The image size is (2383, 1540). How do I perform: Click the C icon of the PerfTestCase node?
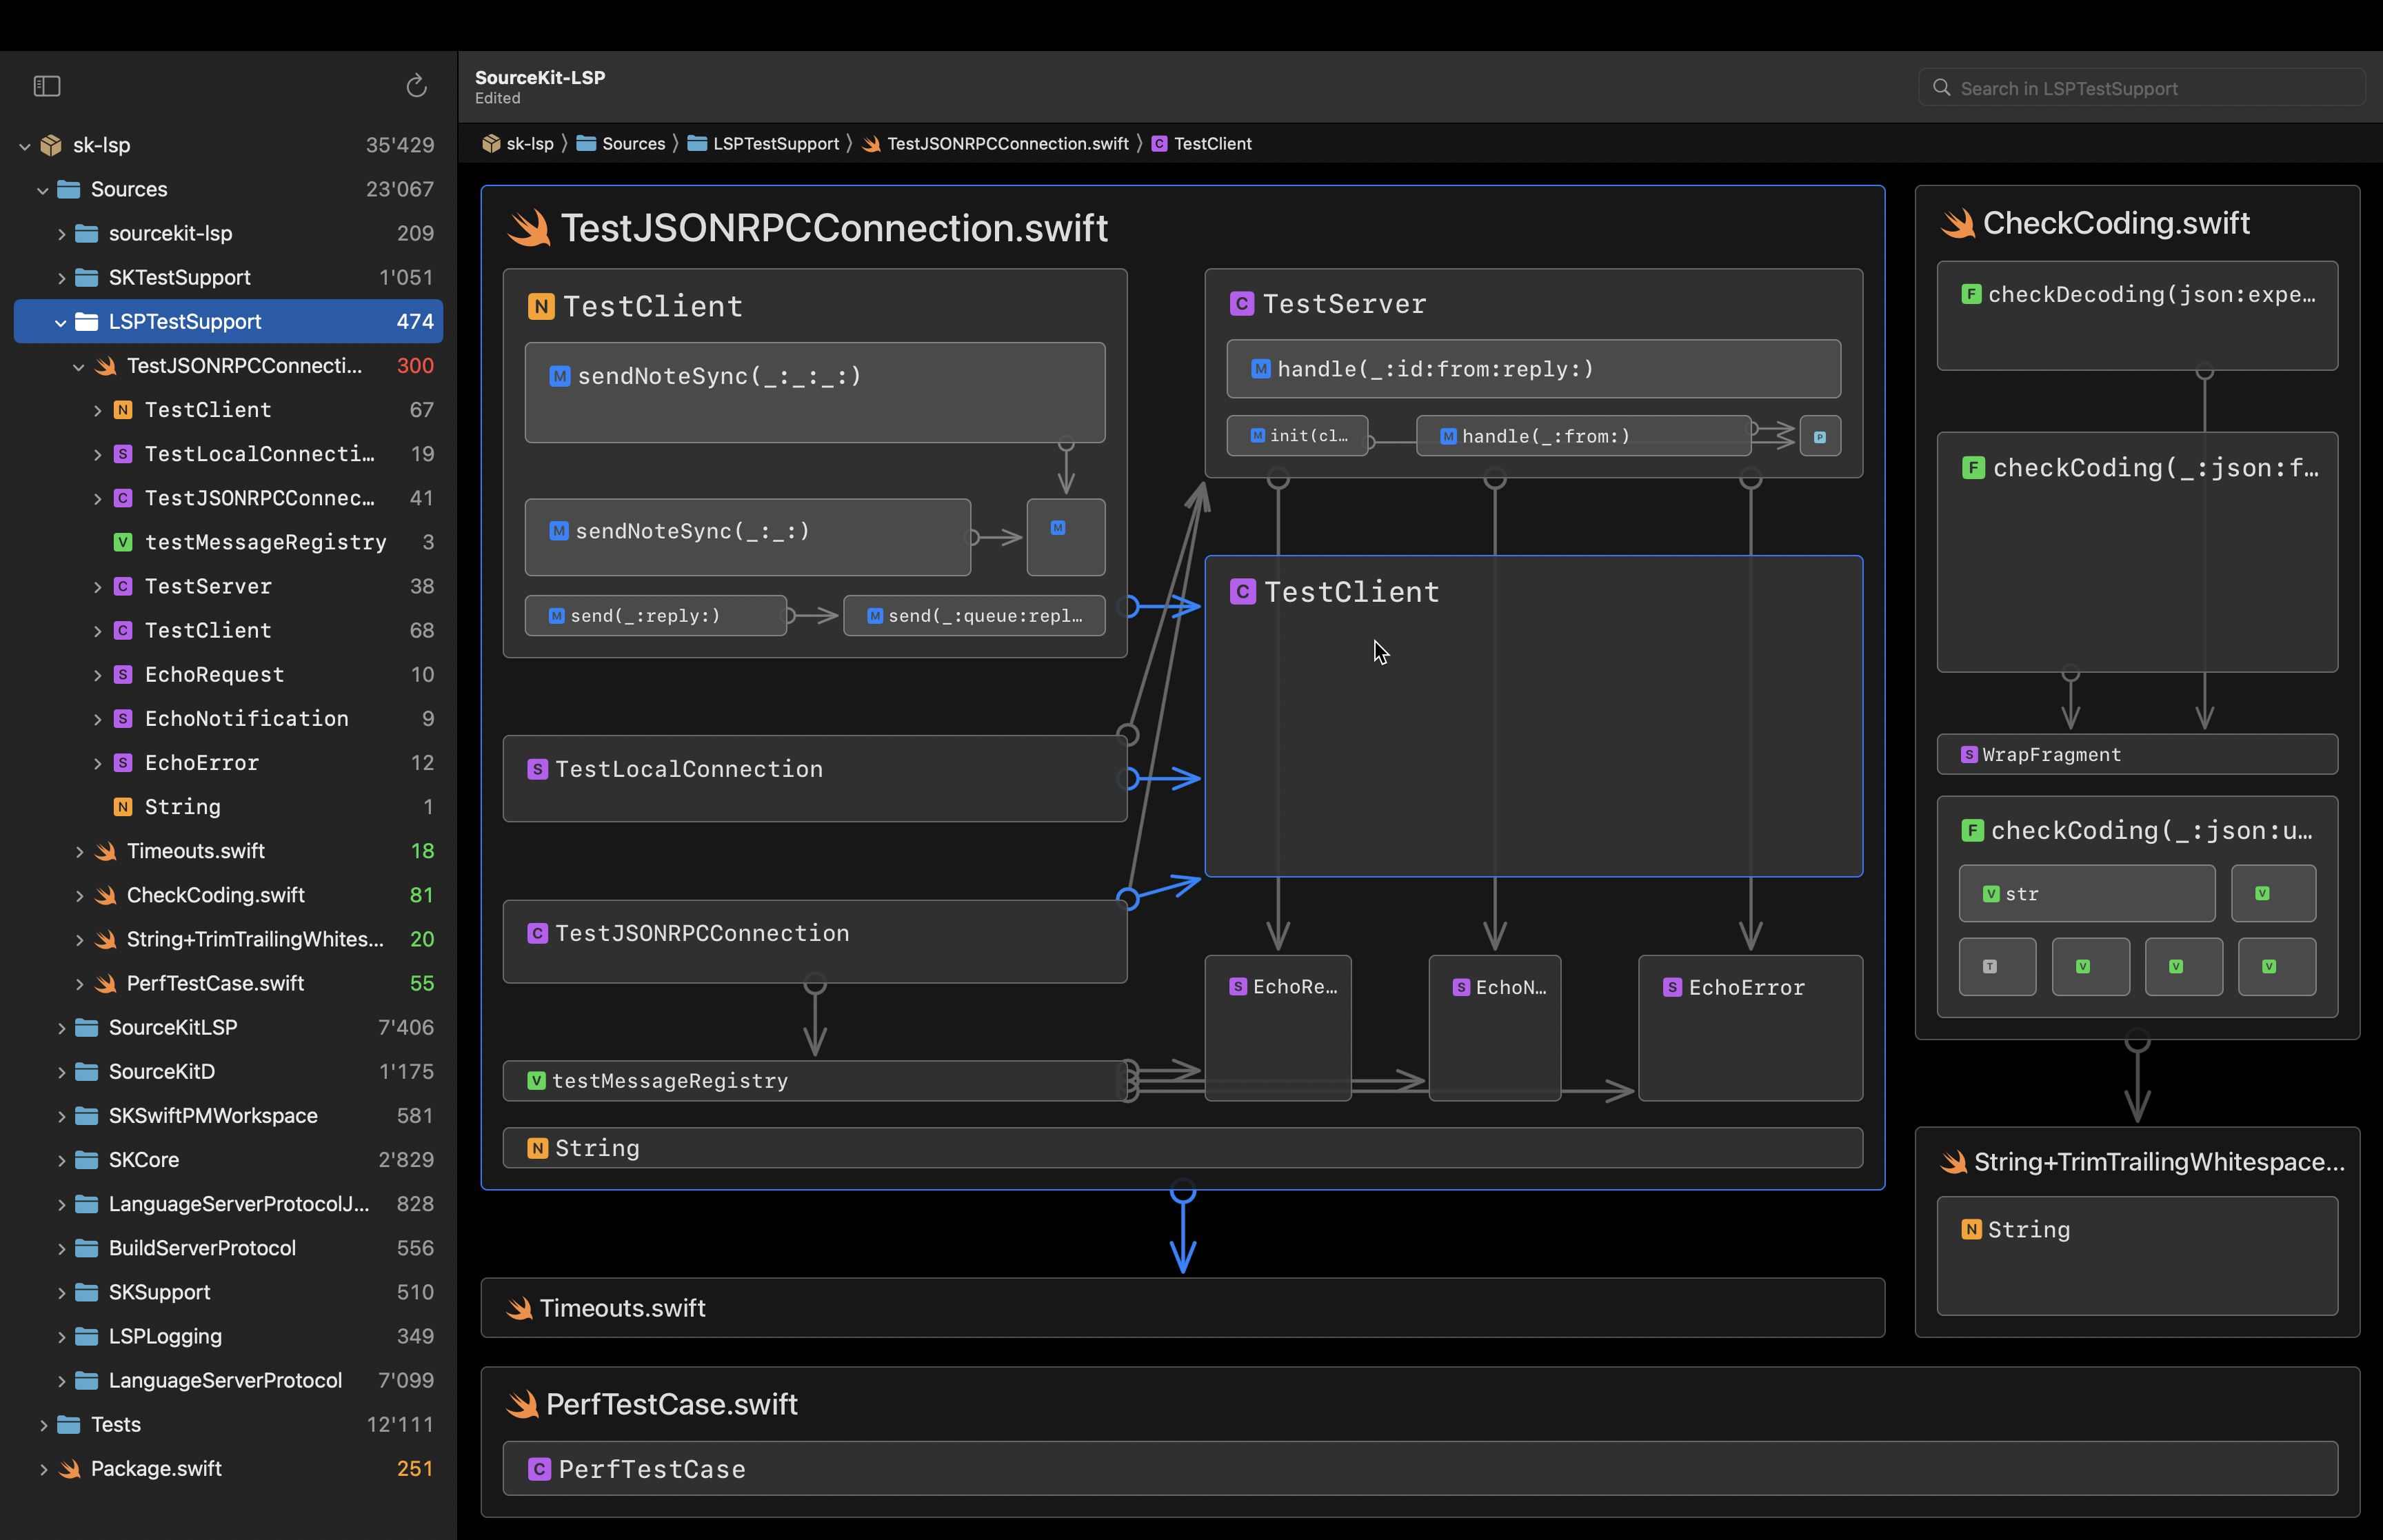pyautogui.click(x=539, y=1469)
